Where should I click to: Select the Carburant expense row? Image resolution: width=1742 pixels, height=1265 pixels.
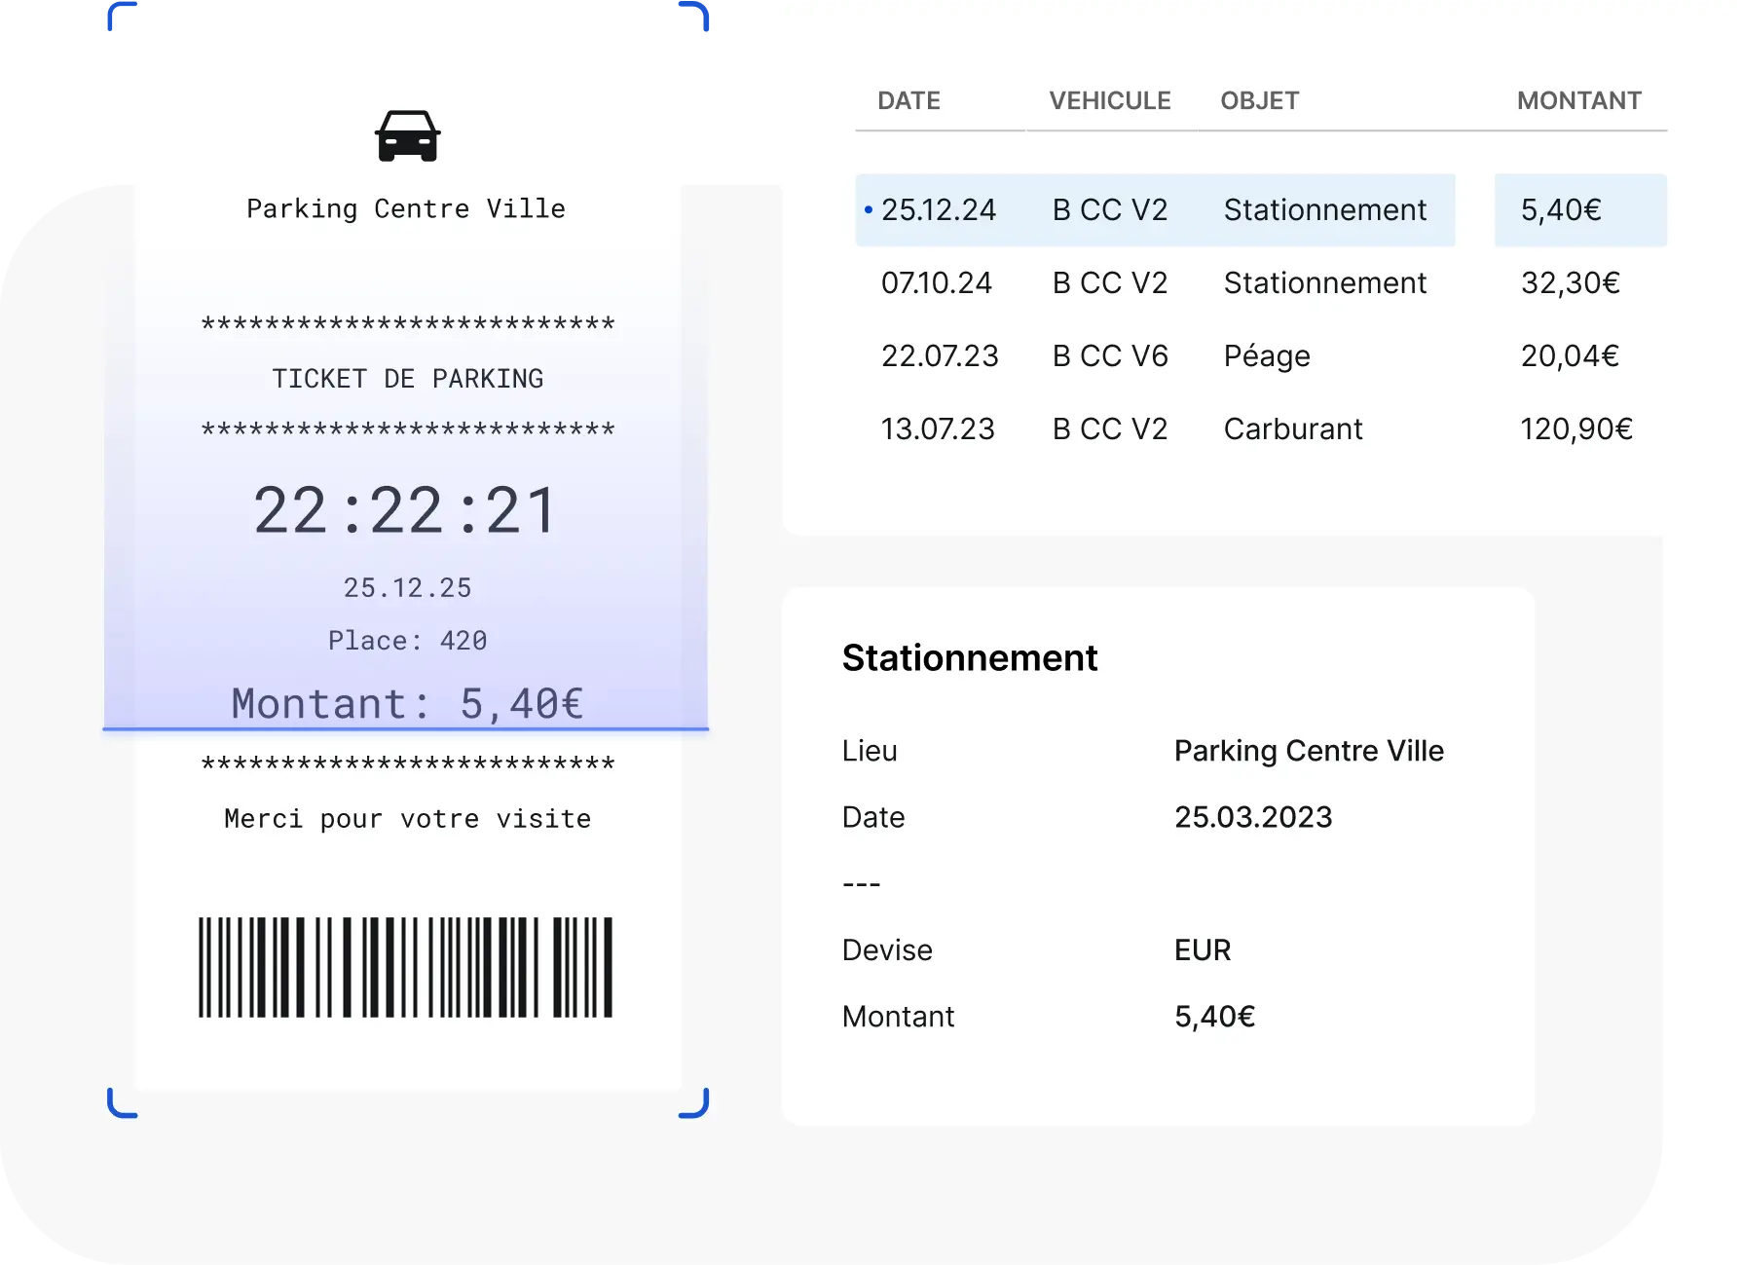click(1155, 428)
